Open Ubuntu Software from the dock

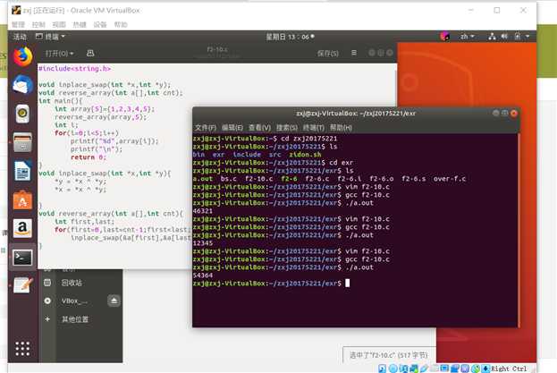[22, 200]
